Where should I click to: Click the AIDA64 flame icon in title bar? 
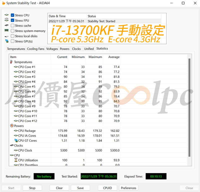[3, 3]
